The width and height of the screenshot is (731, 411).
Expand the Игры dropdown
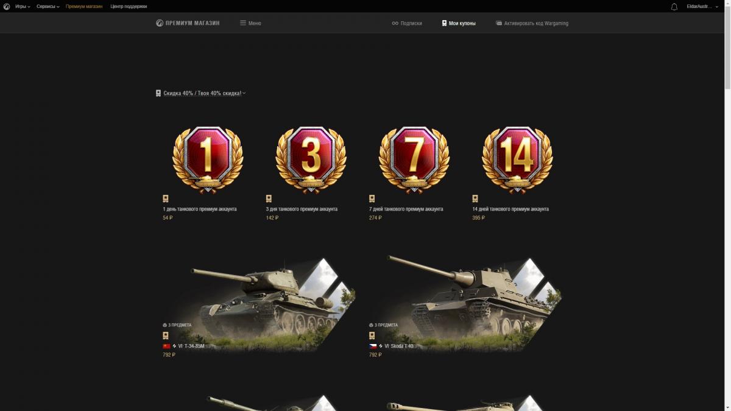point(23,6)
